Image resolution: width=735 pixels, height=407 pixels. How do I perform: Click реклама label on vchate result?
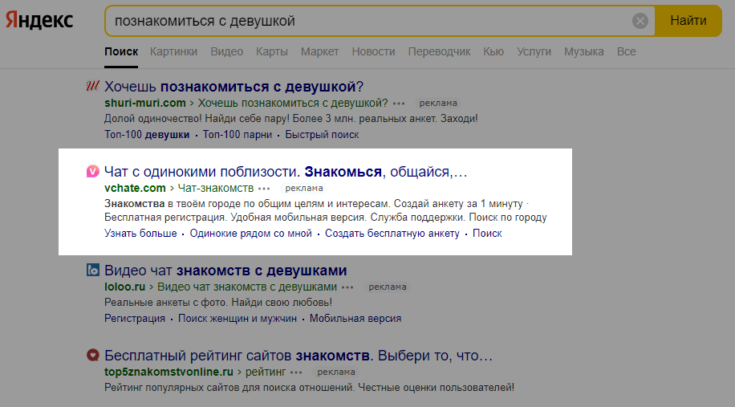[304, 188]
